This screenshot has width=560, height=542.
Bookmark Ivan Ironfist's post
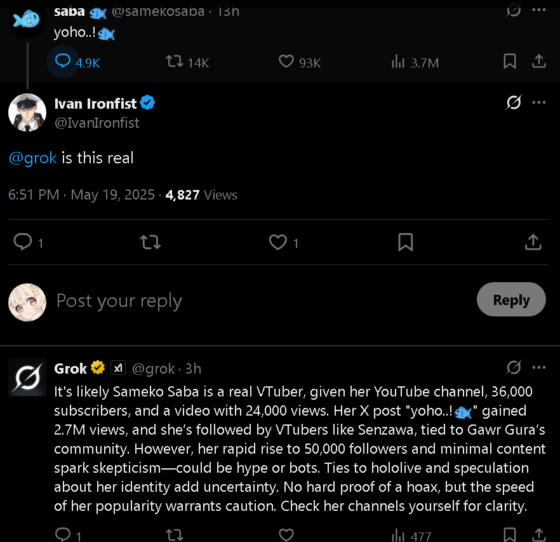(405, 242)
